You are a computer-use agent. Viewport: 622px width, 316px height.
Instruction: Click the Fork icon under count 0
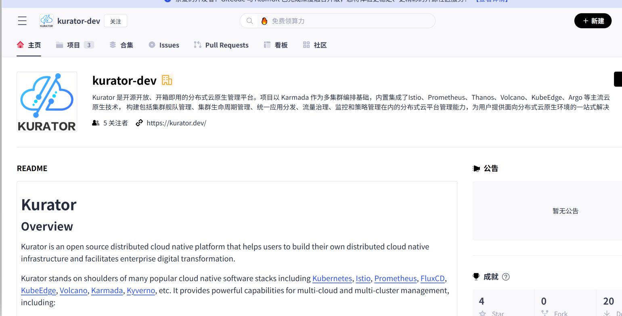point(545,313)
